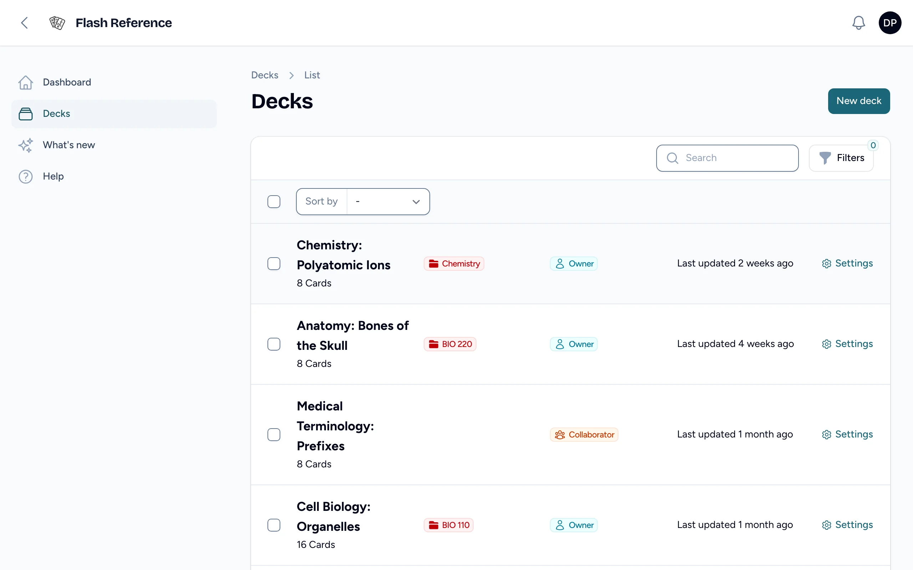Click the Chemistry folder tag
This screenshot has width=913, height=570.
pyautogui.click(x=454, y=264)
